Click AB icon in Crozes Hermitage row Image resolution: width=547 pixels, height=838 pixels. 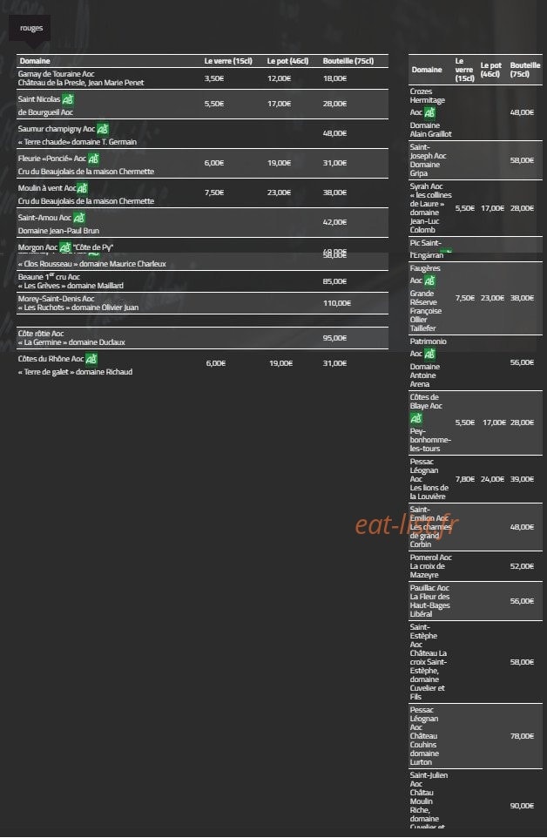(x=429, y=112)
